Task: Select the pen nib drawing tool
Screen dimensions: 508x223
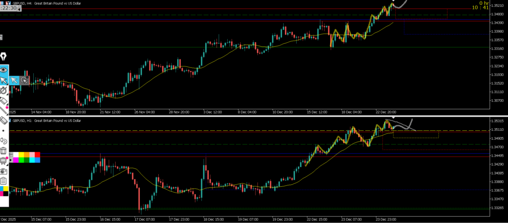Action: (3, 56)
